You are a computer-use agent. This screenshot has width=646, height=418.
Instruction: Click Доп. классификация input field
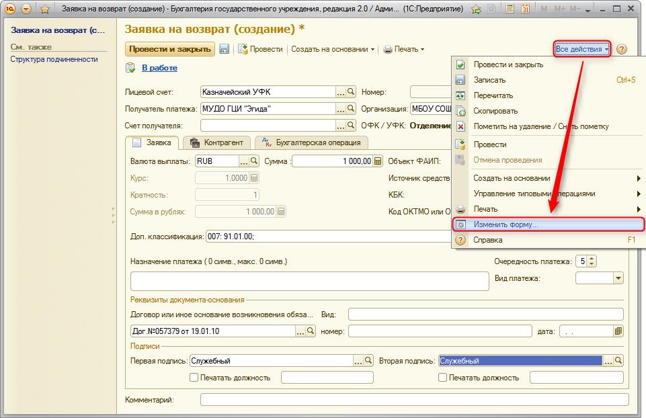point(329,237)
